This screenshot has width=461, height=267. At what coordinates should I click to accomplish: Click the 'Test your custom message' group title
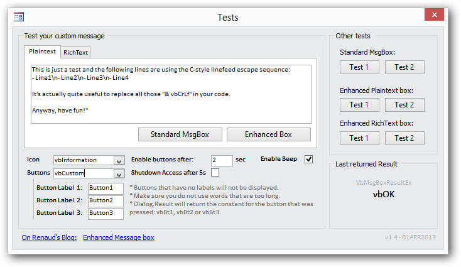coord(65,36)
